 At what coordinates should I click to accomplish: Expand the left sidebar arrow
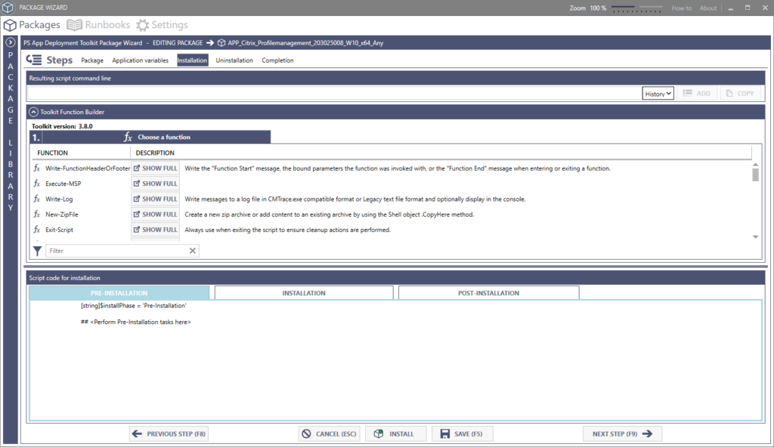tap(11, 42)
